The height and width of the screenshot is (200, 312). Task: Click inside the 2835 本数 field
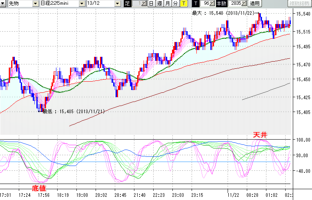click(x=235, y=4)
